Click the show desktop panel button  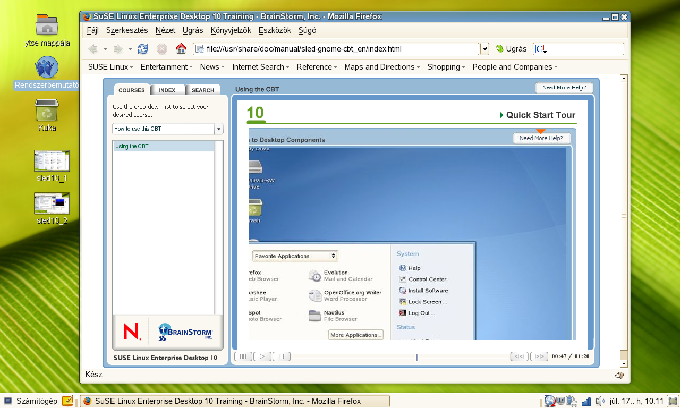point(673,401)
